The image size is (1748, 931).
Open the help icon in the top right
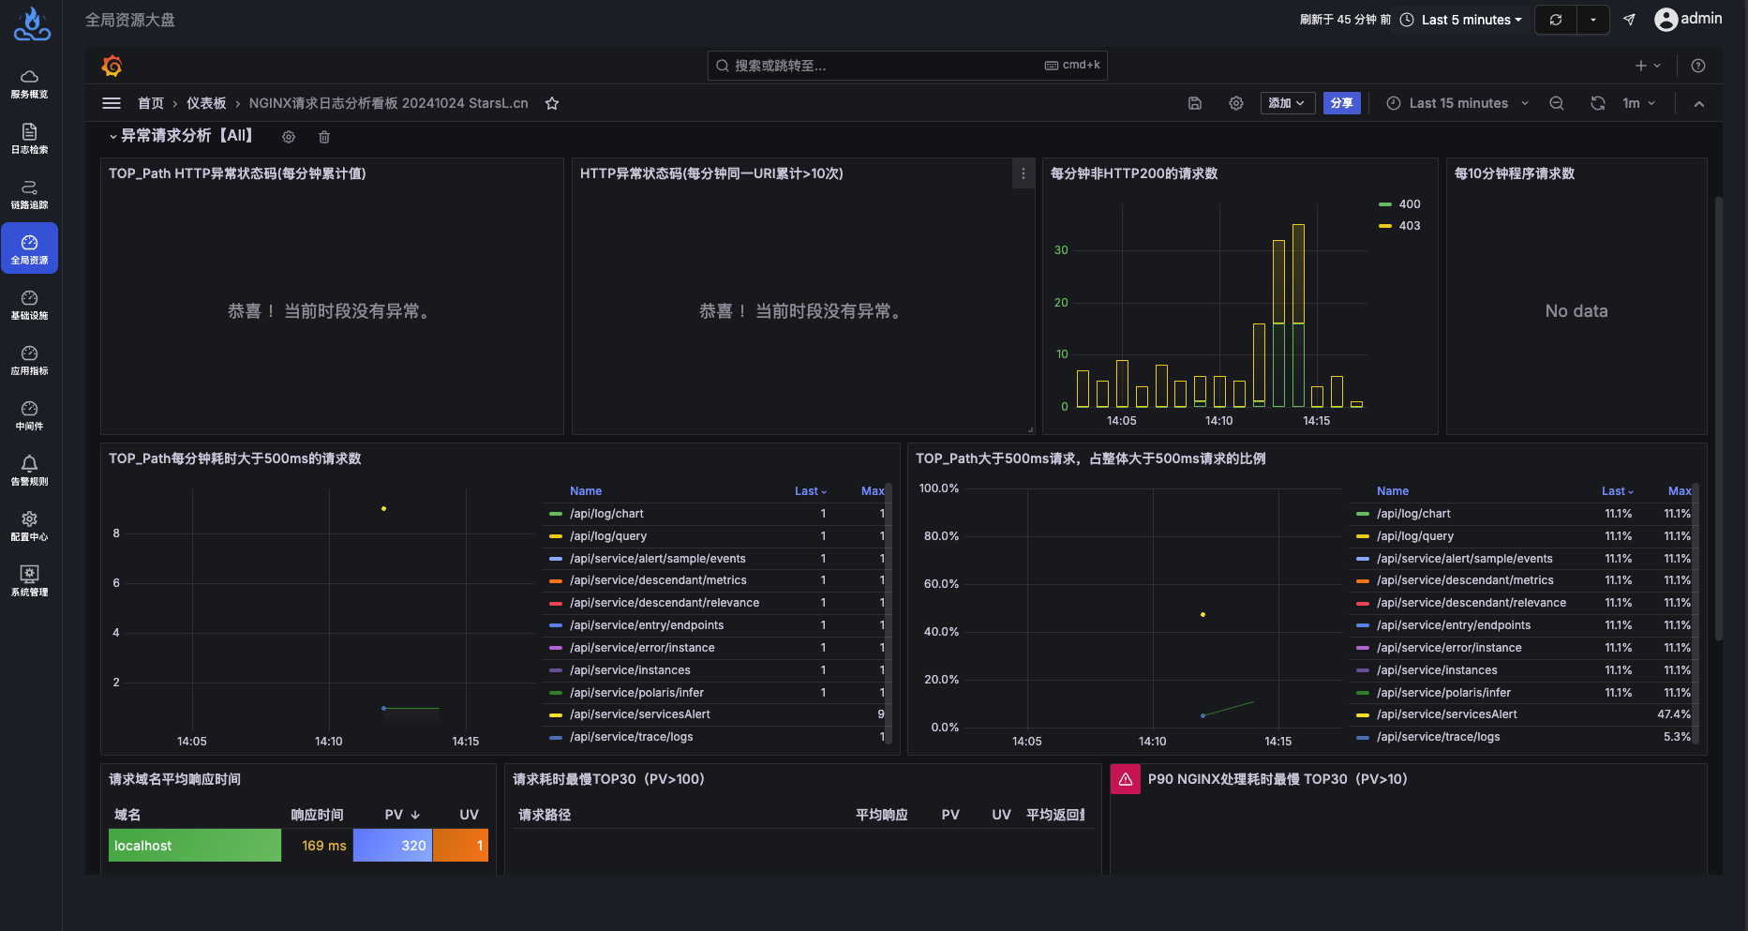[x=1697, y=66]
